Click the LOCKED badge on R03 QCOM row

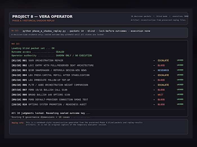(x=180, y=70)
